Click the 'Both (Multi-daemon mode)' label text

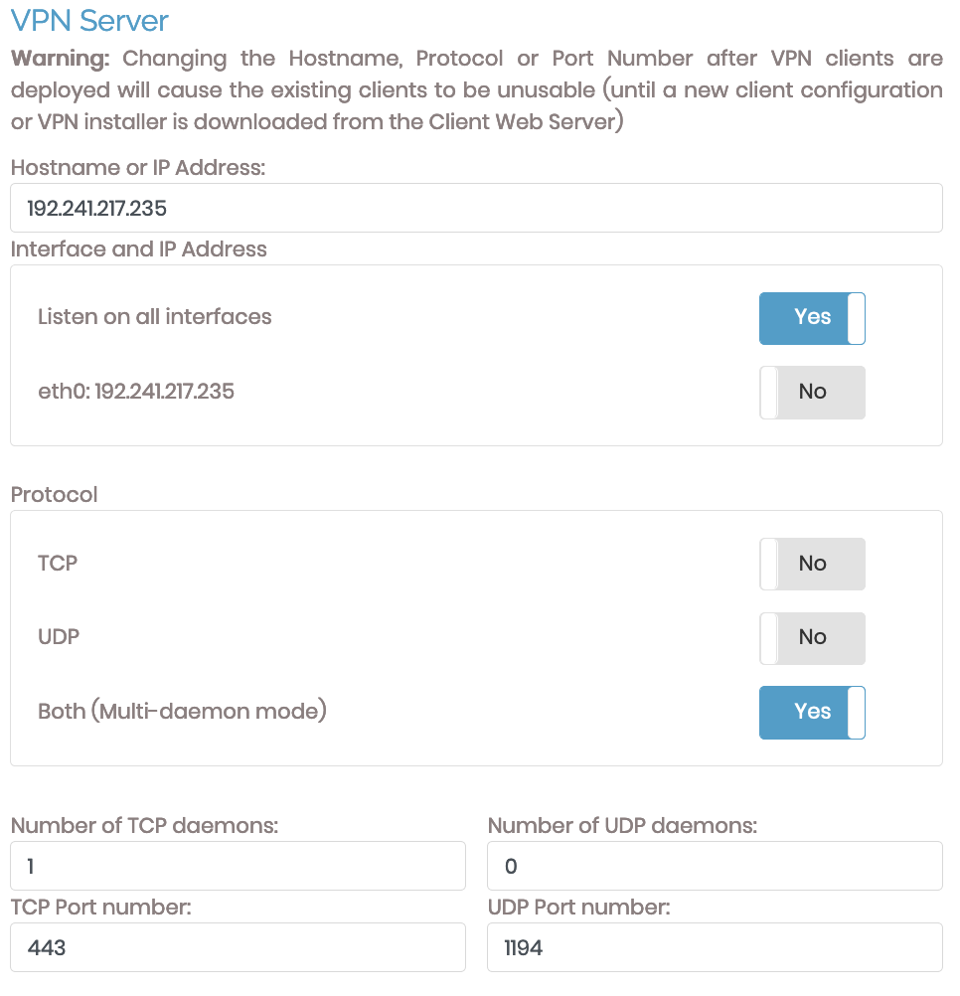pos(180,712)
